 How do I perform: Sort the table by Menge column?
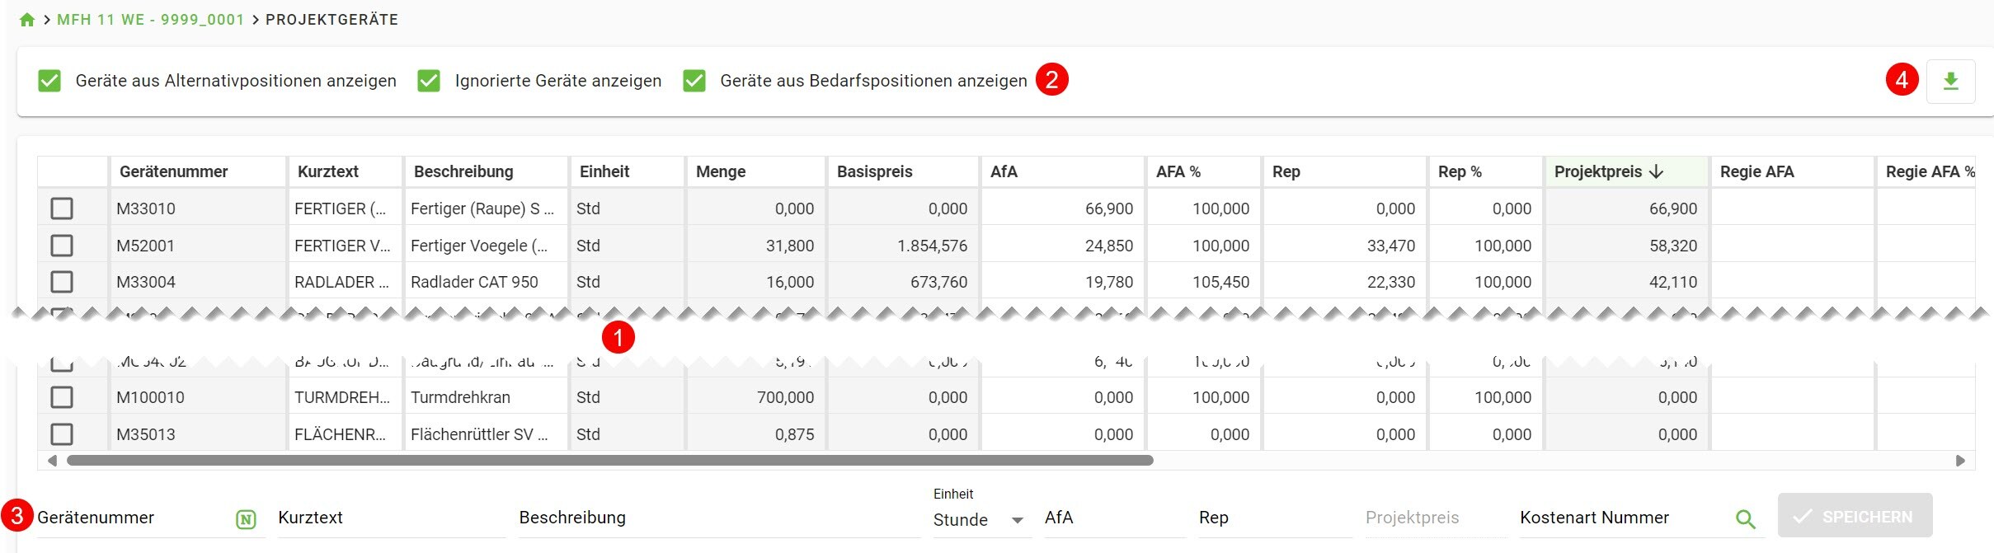721,171
